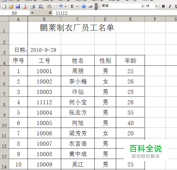
Task: Select row 4 header
Action: point(4,60)
